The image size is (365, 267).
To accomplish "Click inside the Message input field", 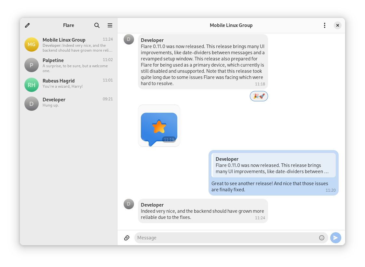I will (228, 237).
